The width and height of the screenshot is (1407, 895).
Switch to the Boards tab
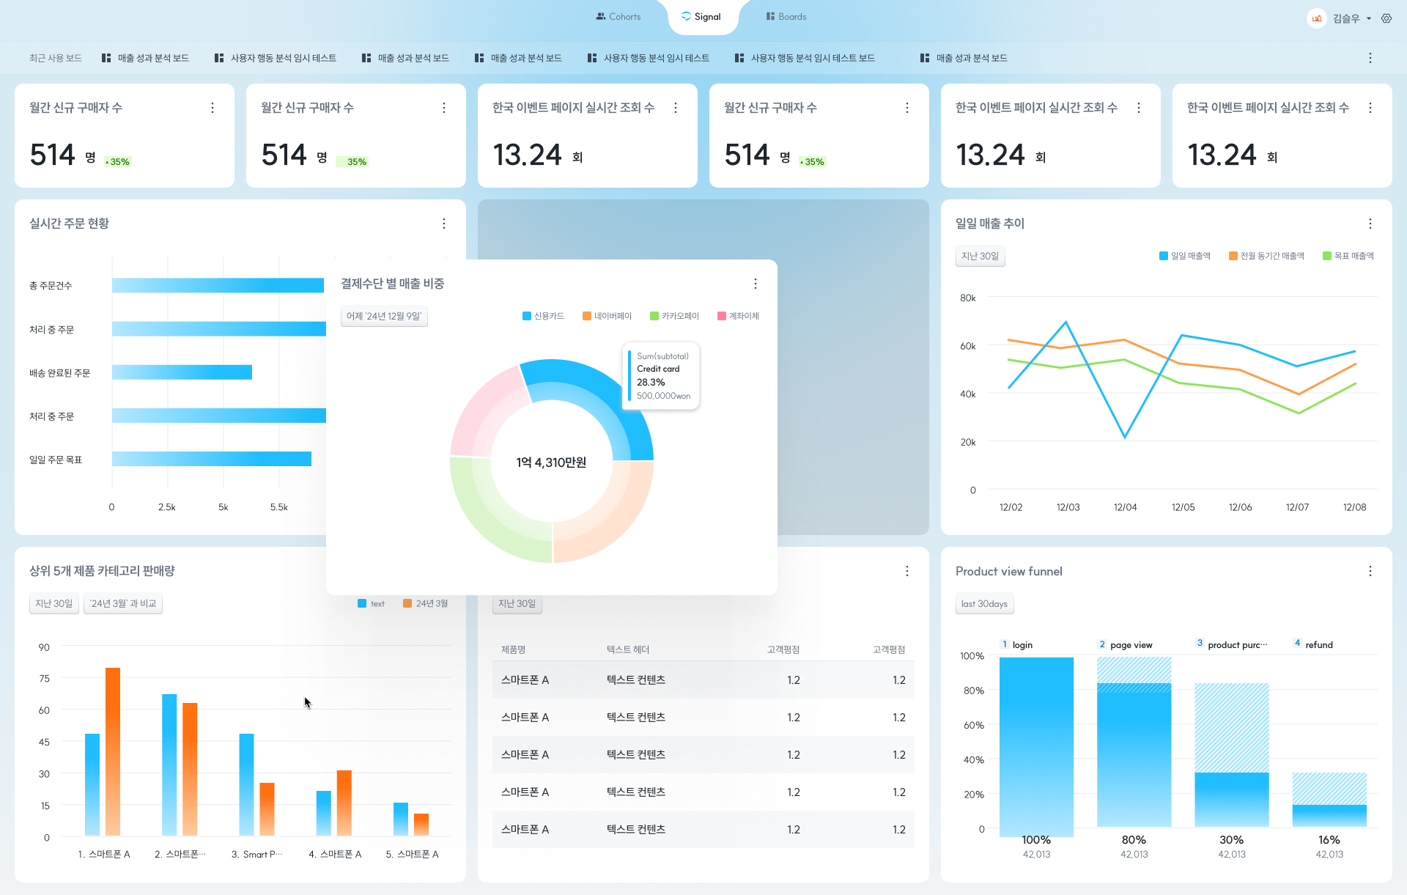[786, 16]
